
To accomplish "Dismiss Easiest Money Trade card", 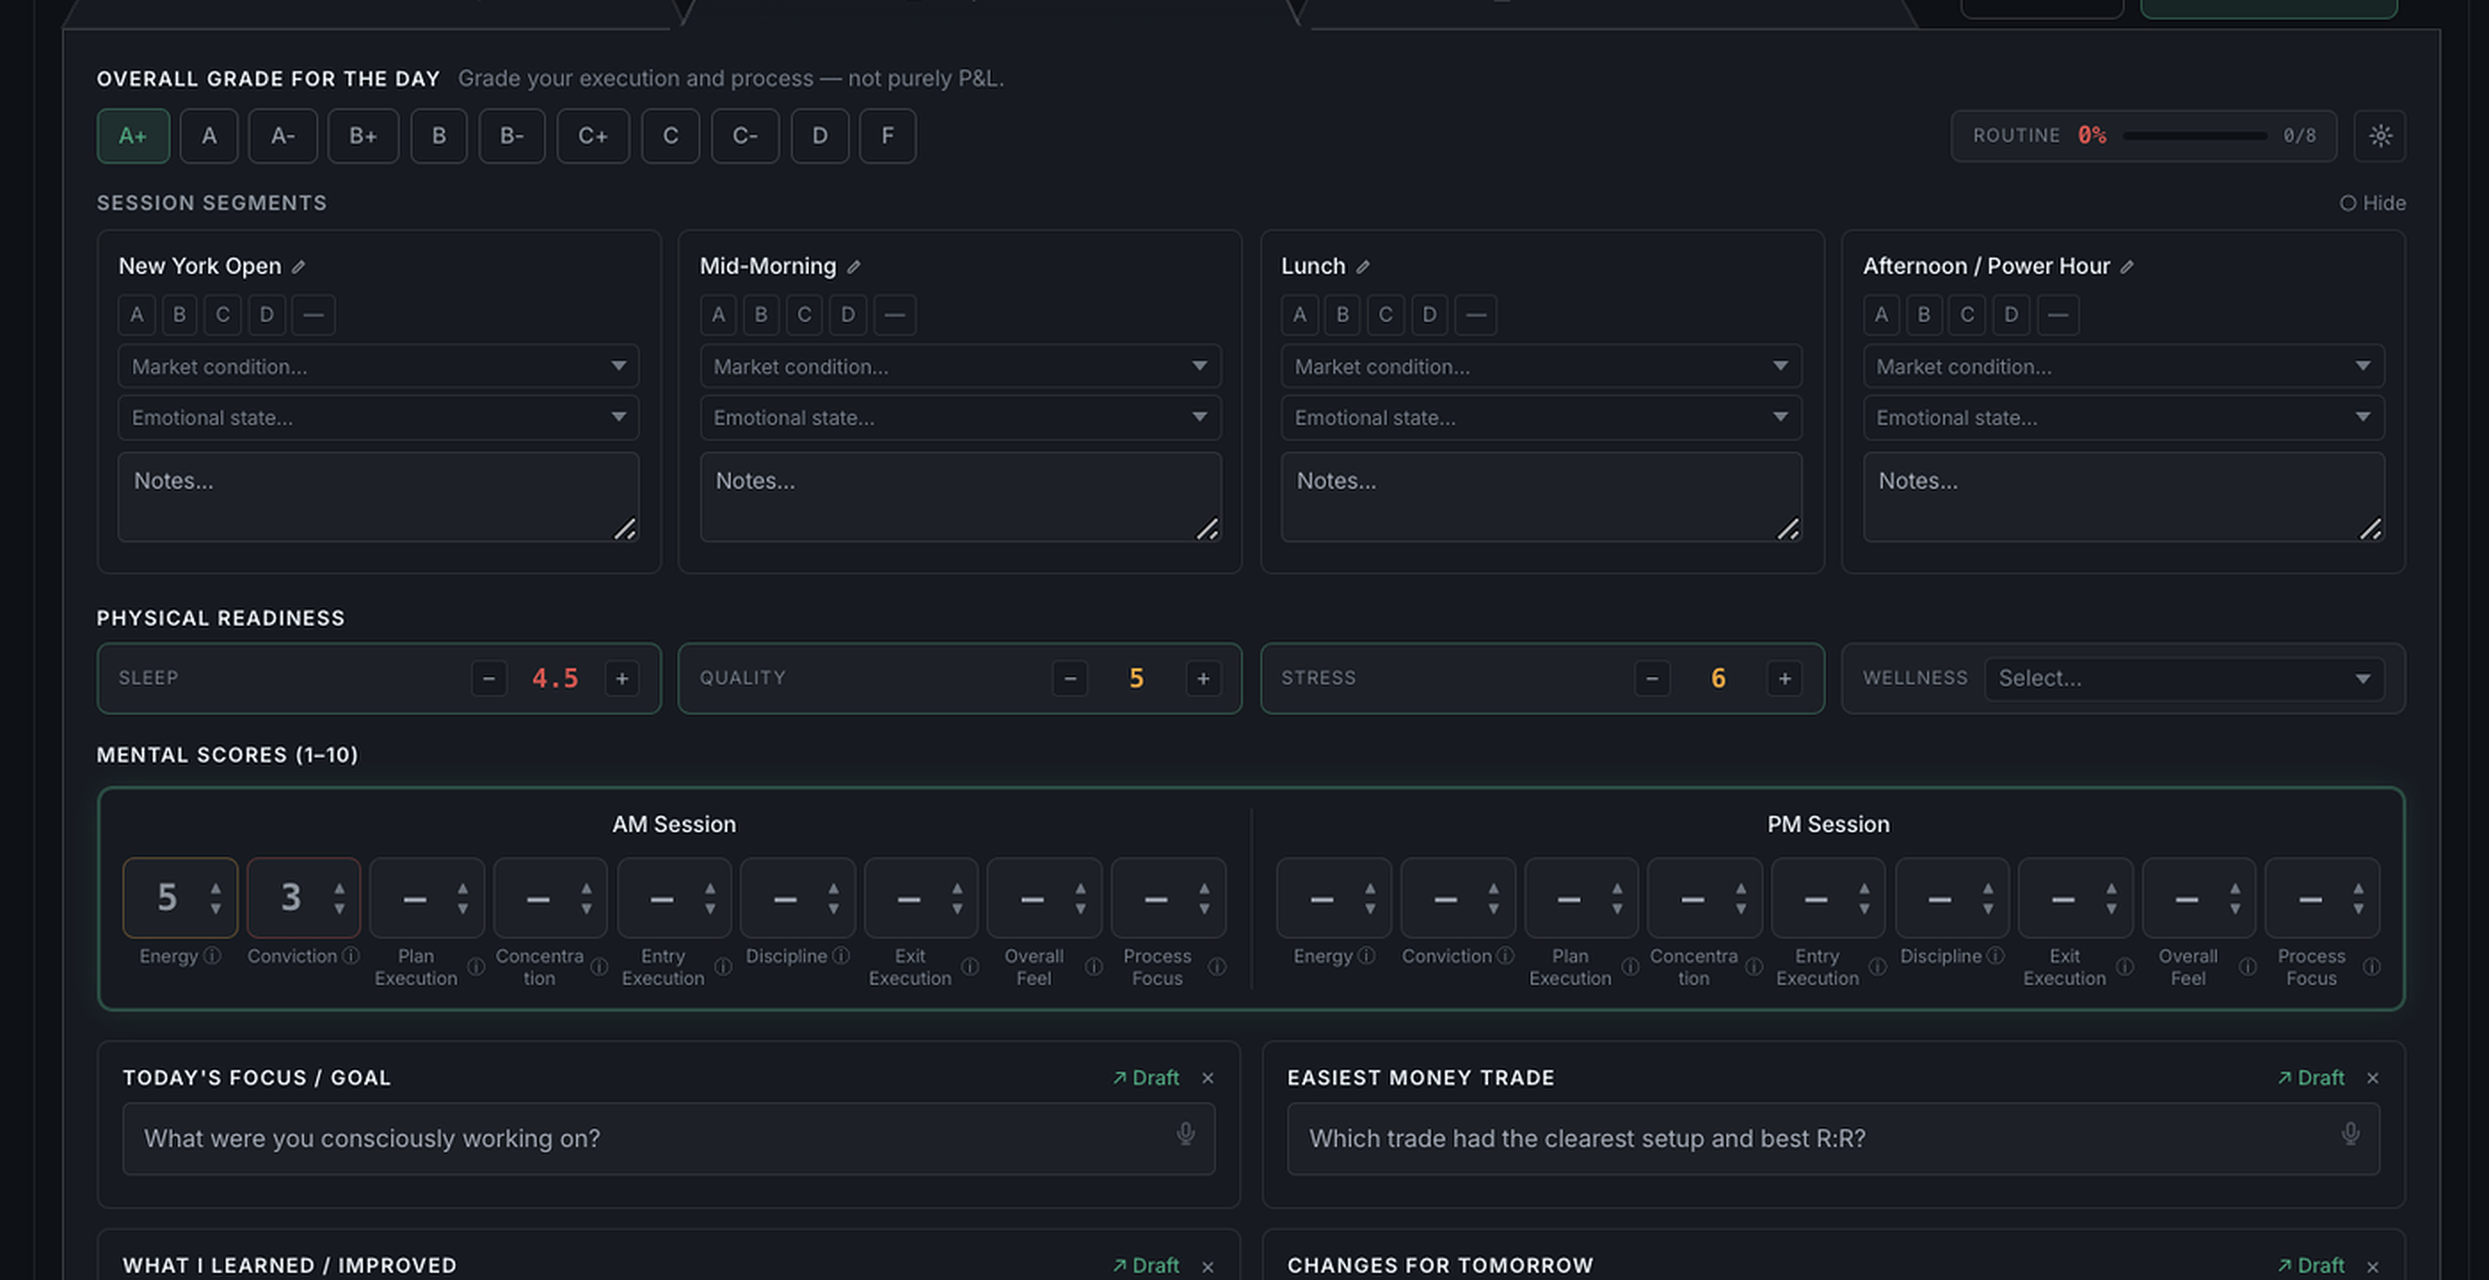I will pyautogui.click(x=2373, y=1078).
